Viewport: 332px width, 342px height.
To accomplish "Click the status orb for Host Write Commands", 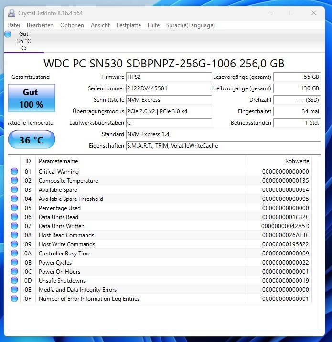I will pos(14,244).
